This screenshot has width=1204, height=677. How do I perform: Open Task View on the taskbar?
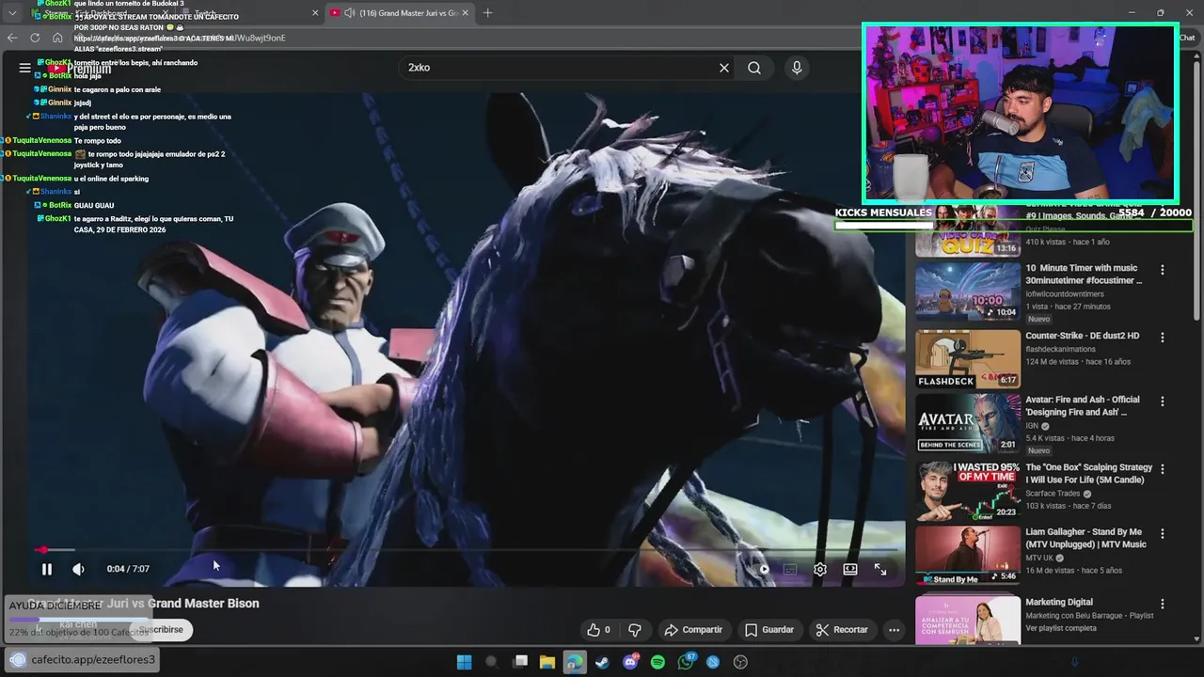coord(520,662)
